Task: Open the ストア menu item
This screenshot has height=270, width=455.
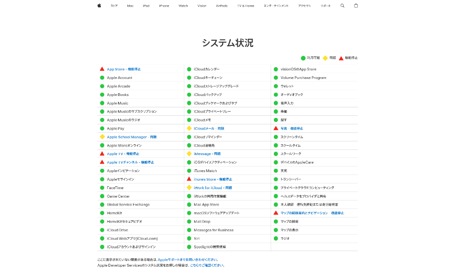Action: point(114,6)
